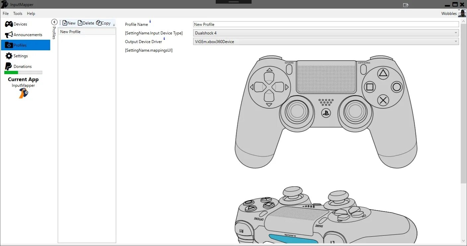Open the profiles toolbar overflow arrow
The height and width of the screenshot is (246, 467).
pos(114,25)
